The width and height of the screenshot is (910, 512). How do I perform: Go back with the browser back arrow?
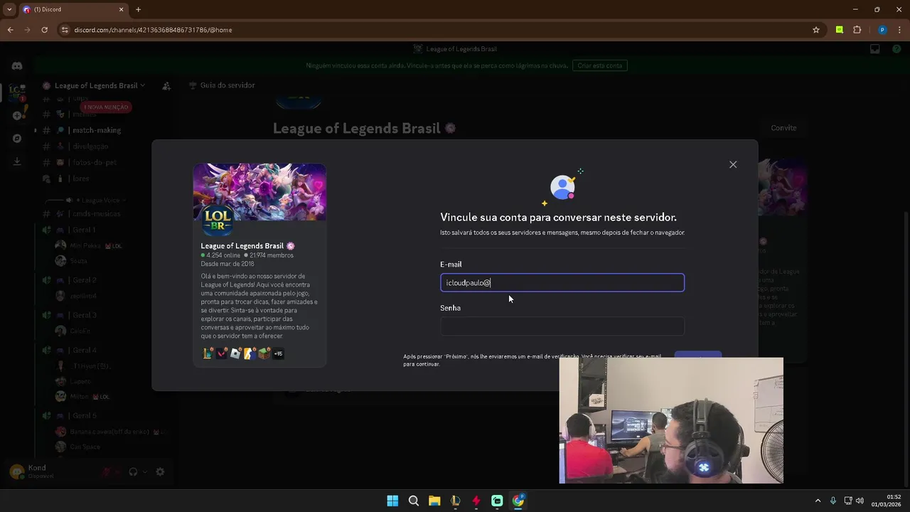tap(10, 30)
